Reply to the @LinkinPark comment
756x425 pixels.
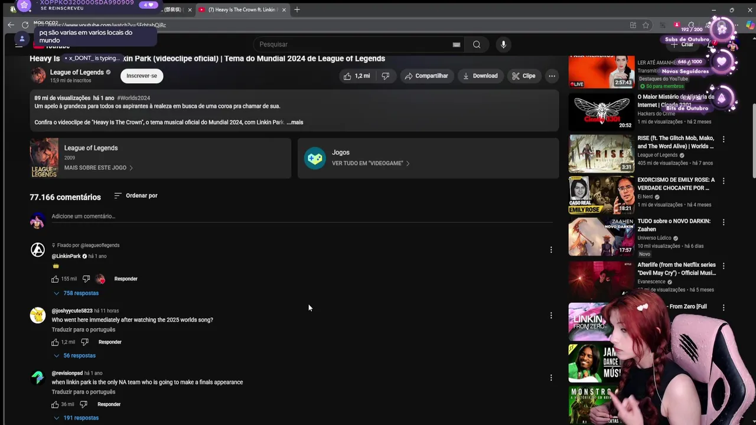point(126,279)
